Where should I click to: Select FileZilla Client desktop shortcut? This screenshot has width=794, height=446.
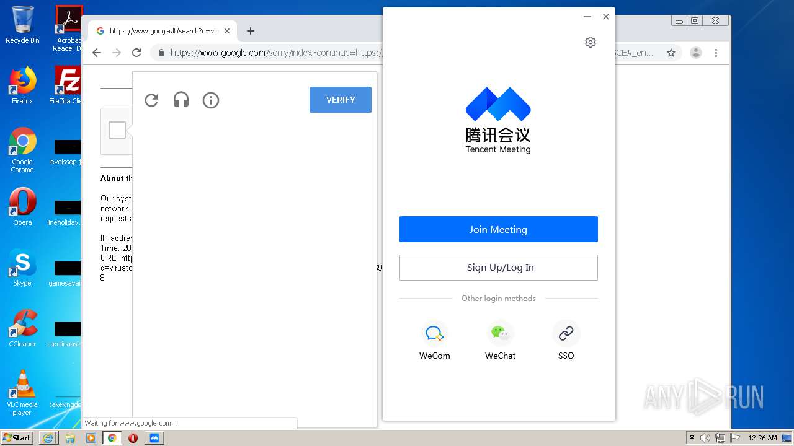(67, 85)
